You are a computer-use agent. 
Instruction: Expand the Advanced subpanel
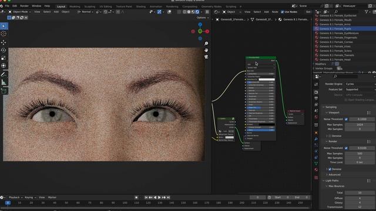(334, 175)
